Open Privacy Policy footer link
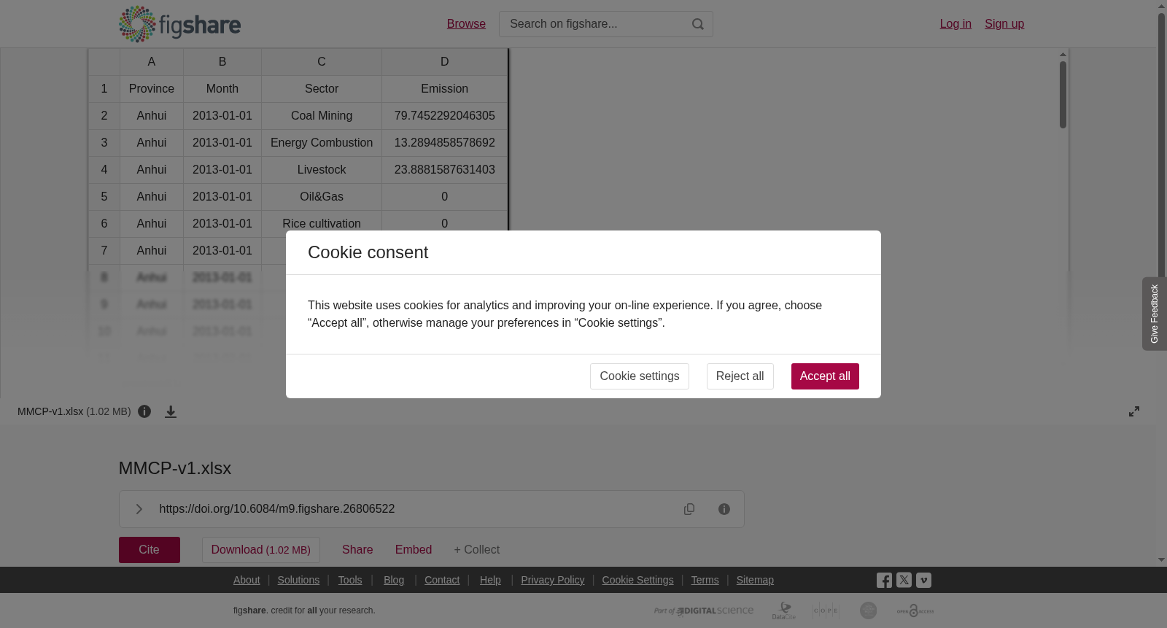Viewport: 1167px width, 628px height. pos(553,580)
